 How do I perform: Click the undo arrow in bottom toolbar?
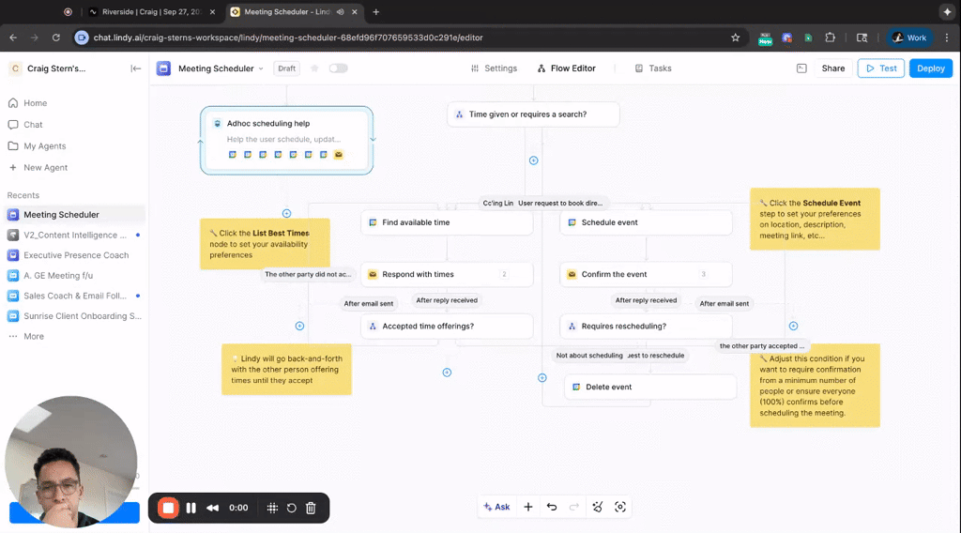(552, 507)
